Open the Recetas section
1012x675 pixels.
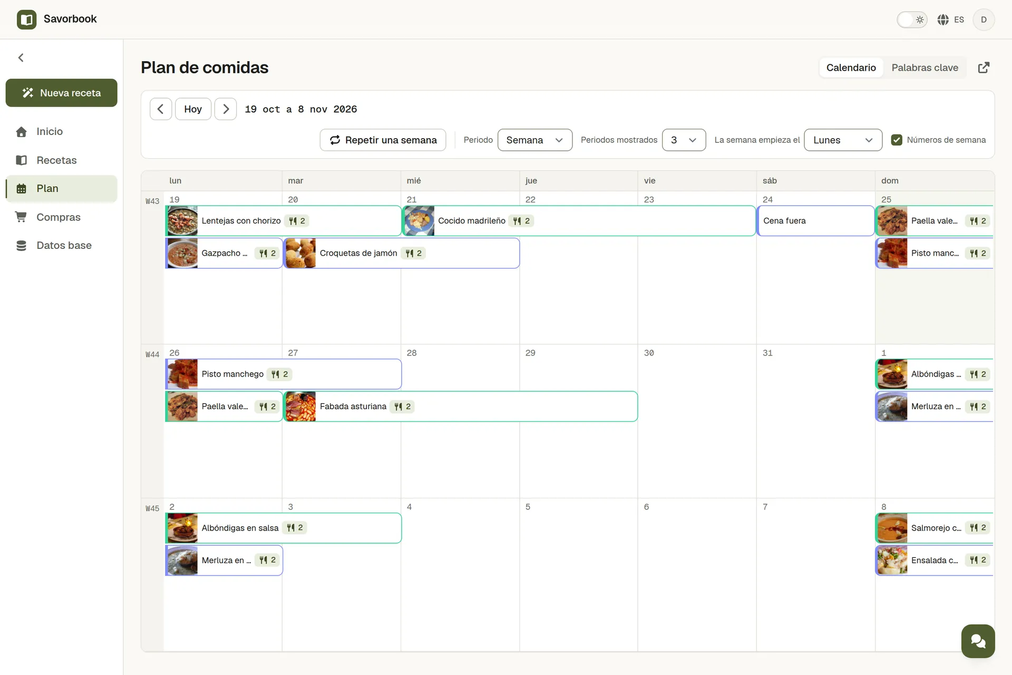click(x=61, y=160)
